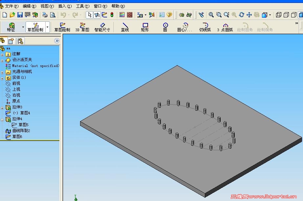Screen dimensions: 303x201
Task: Select the 切线弧 tangent arc tool
Action: (x=205, y=27)
